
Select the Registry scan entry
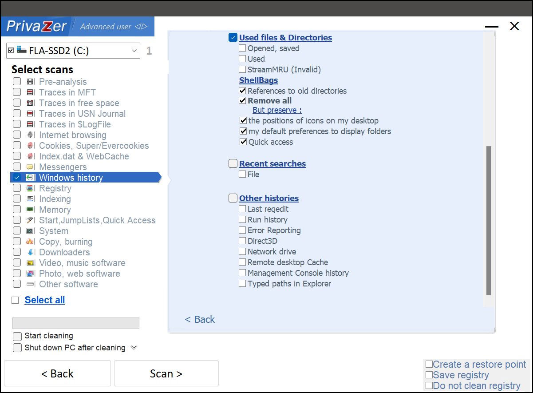[55, 188]
